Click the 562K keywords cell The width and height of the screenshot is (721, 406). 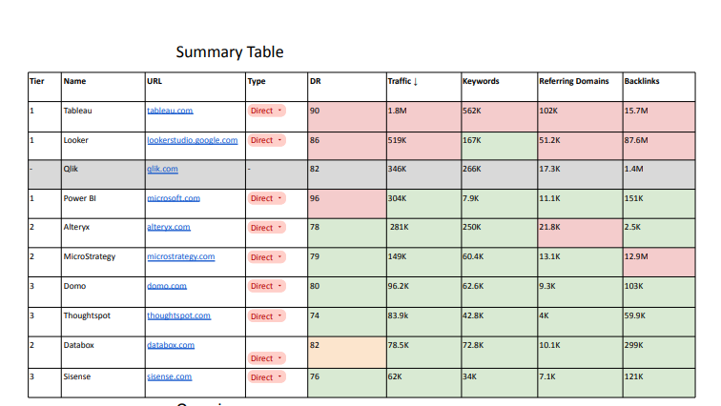click(x=500, y=116)
